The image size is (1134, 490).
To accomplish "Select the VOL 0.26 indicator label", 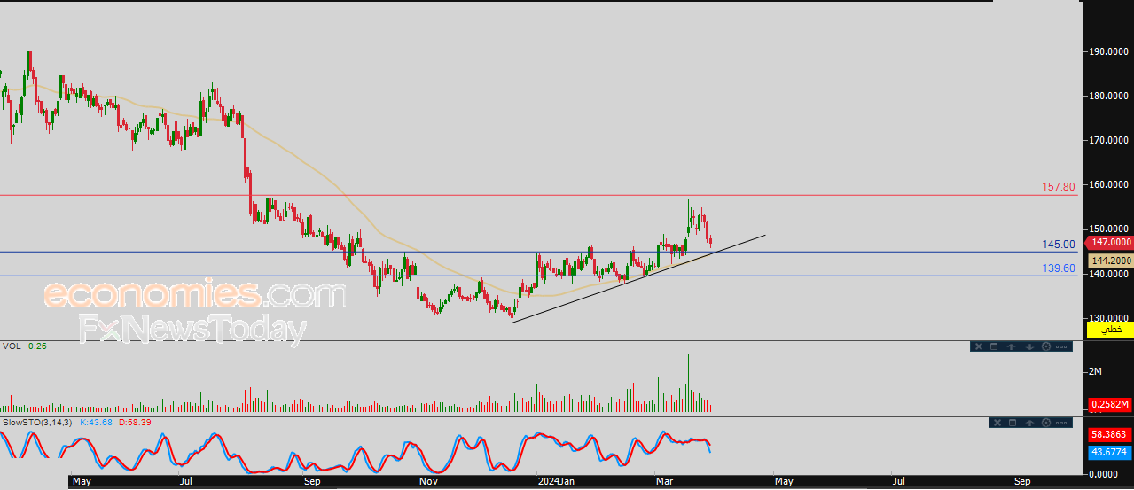I will [25, 346].
